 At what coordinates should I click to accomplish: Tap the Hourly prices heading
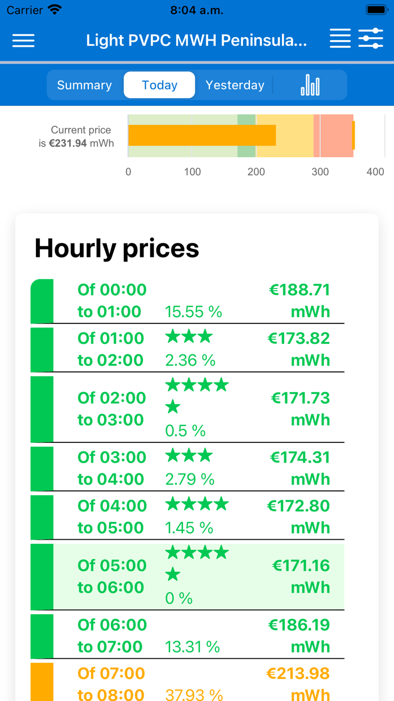pos(117,248)
